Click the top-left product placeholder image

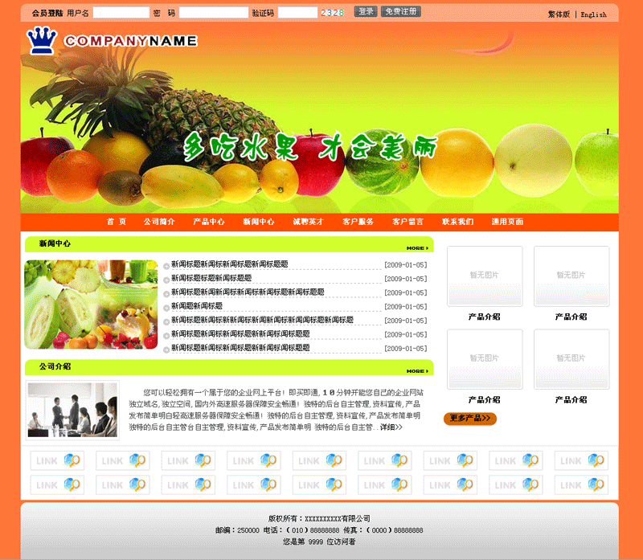pos(485,276)
